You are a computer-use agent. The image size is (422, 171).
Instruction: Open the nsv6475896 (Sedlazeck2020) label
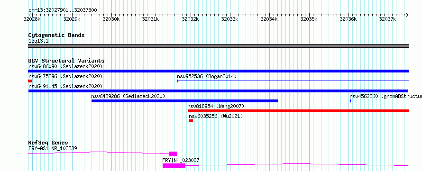65,76
